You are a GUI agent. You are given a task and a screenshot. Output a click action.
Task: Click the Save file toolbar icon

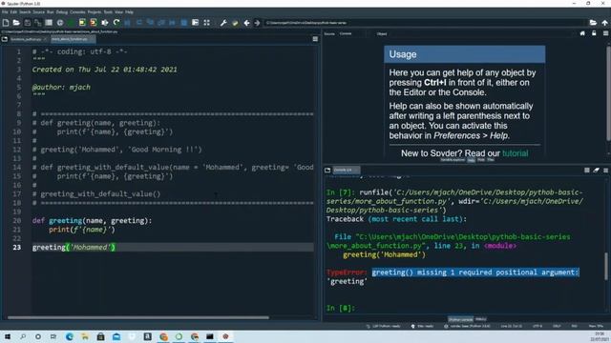(28, 23)
